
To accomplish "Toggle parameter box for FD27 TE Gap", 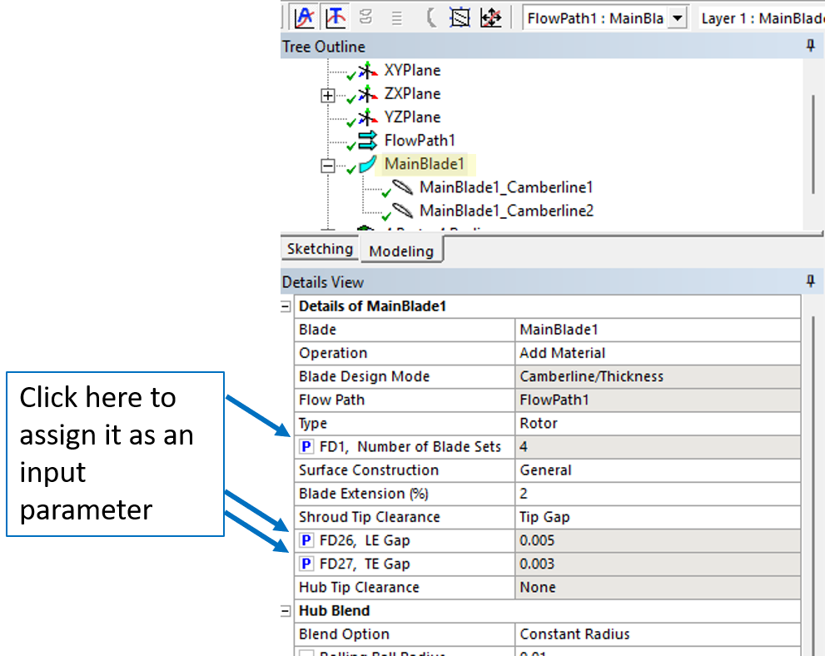I will (x=306, y=564).
